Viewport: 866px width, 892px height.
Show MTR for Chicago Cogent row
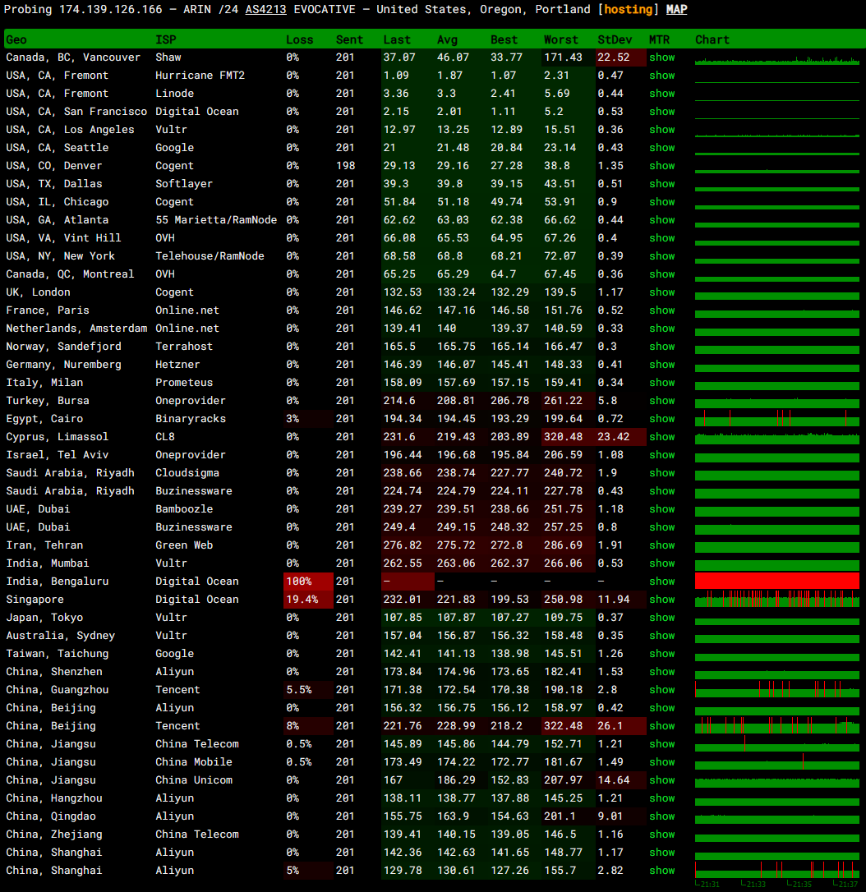662,202
